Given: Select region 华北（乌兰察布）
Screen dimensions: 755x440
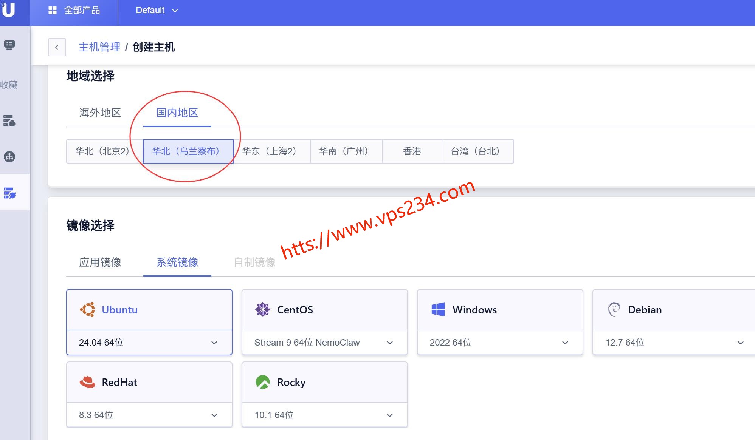Looking at the screenshot, I should (x=188, y=151).
